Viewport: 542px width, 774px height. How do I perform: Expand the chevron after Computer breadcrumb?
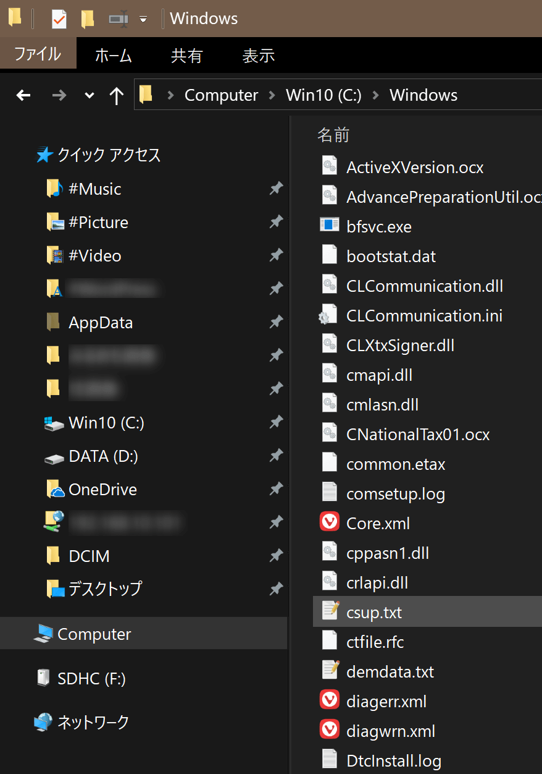[272, 95]
